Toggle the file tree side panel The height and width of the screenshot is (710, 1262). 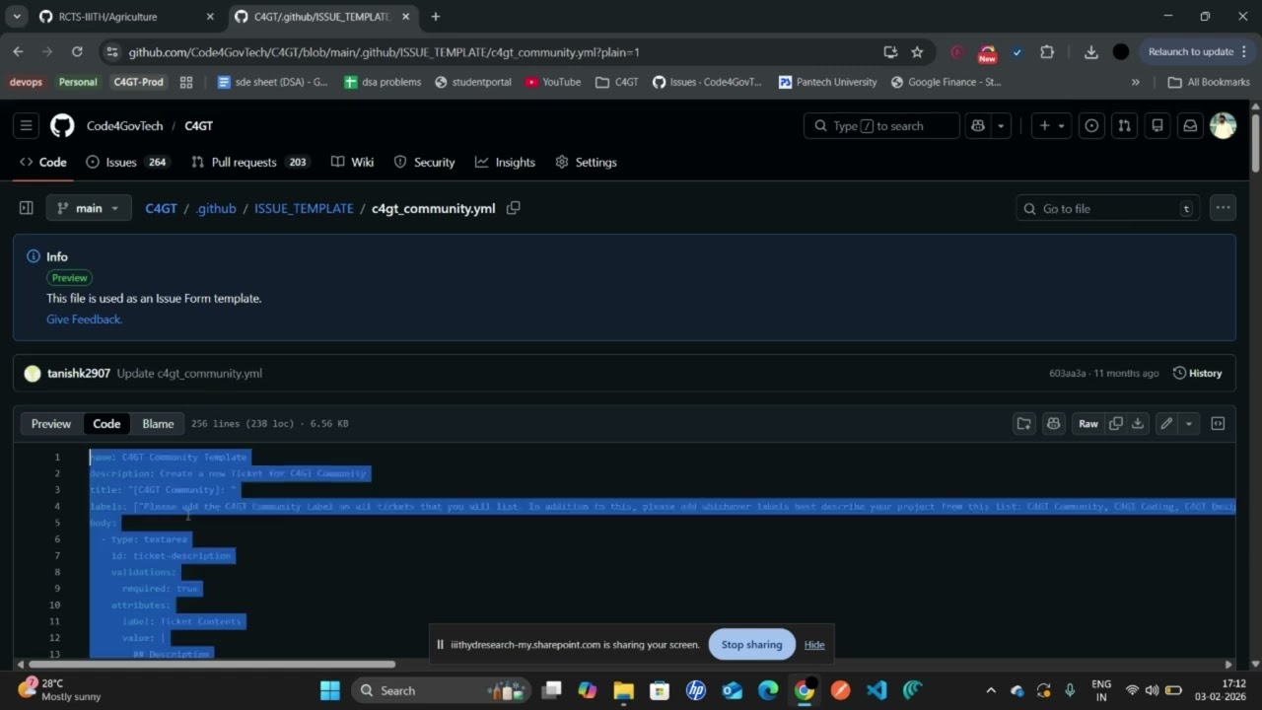pos(27,208)
